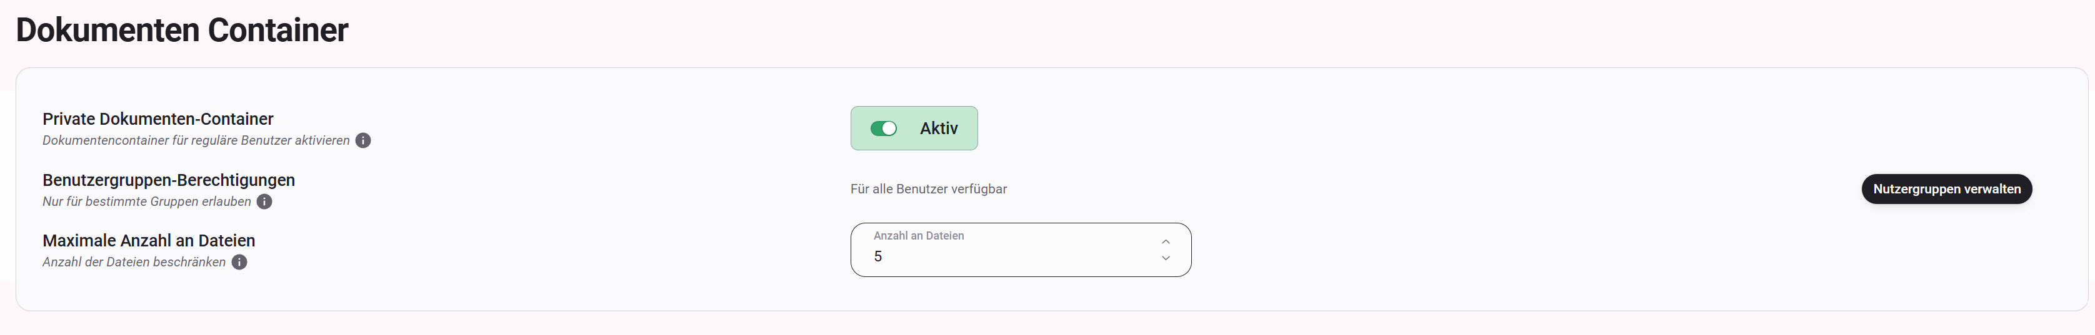Select the 'Maximale Anzahl an Dateien' setting title
Screen dimensions: 2095x335
click(x=149, y=241)
